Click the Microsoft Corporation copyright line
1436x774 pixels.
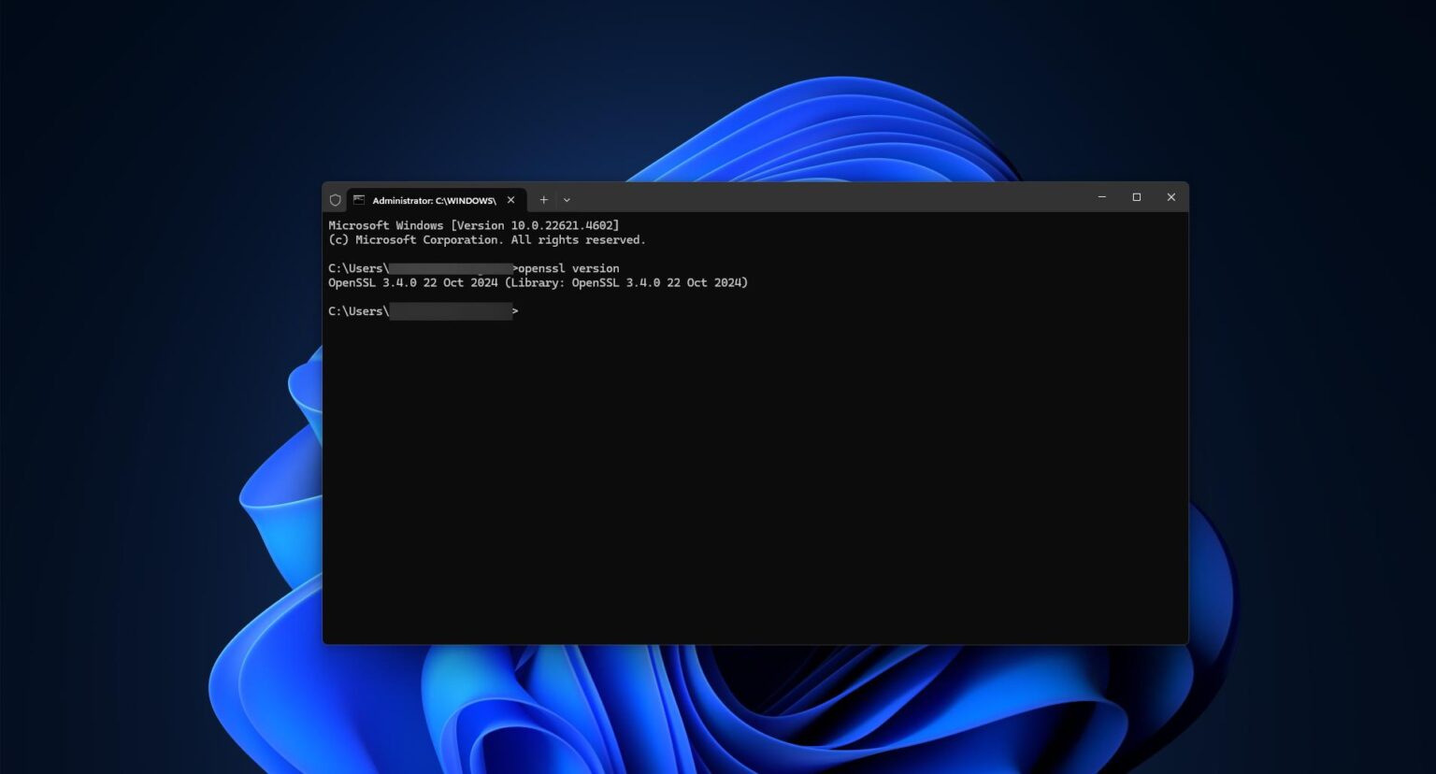(x=486, y=240)
